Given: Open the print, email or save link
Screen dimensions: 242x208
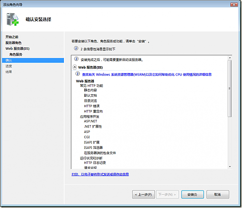Looking at the screenshot, I should tap(100, 174).
